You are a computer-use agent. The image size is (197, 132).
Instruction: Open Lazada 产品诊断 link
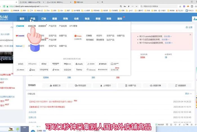53,40
